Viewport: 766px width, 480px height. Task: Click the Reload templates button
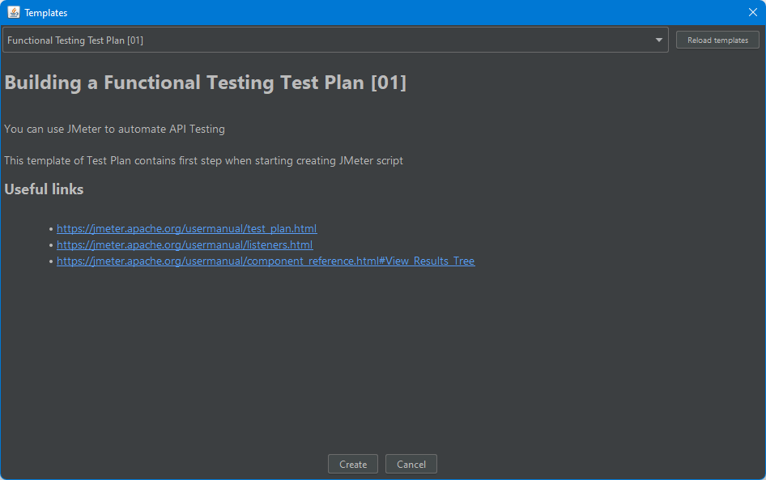click(717, 40)
